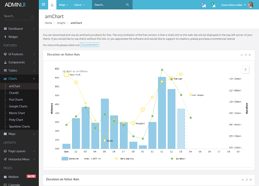
Task: Click the search magnifier icon in top bar
Action: pos(127,5)
